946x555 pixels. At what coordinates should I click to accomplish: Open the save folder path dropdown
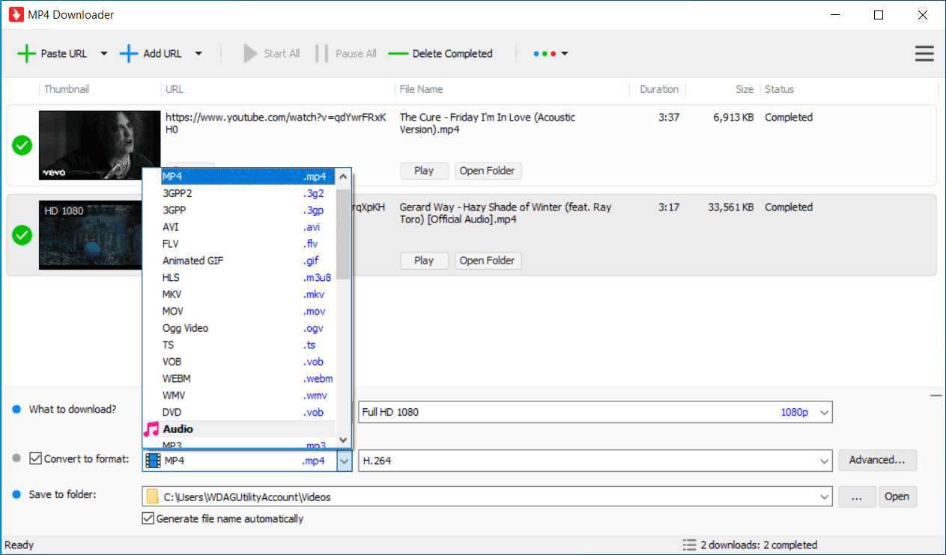tap(825, 497)
